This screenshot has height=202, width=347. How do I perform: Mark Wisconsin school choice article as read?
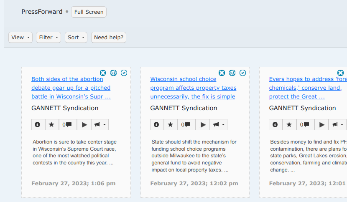point(243,73)
